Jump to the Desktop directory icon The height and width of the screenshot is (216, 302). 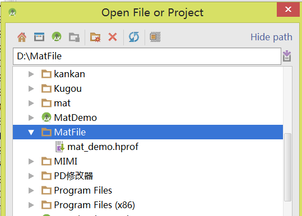coord(39,37)
